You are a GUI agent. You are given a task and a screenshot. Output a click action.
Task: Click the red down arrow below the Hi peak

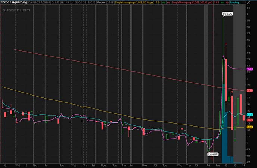[x=226, y=44]
